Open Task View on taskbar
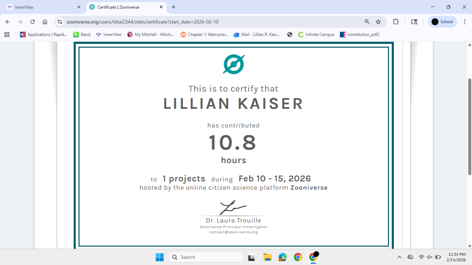472x265 pixels. [x=252, y=257]
